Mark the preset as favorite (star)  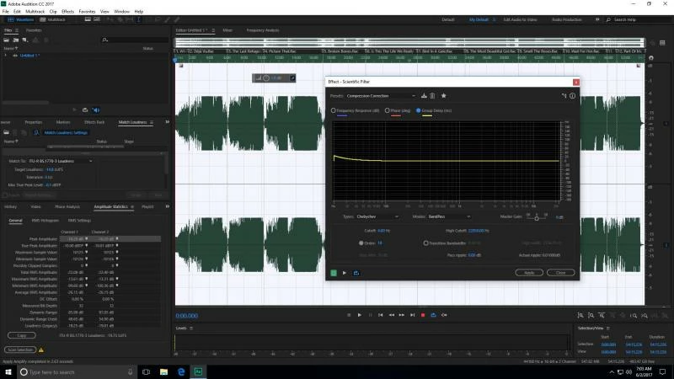(x=444, y=96)
